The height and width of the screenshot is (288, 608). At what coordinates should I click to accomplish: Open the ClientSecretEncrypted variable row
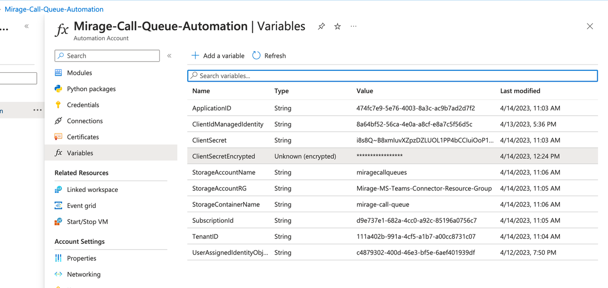tap(393, 156)
